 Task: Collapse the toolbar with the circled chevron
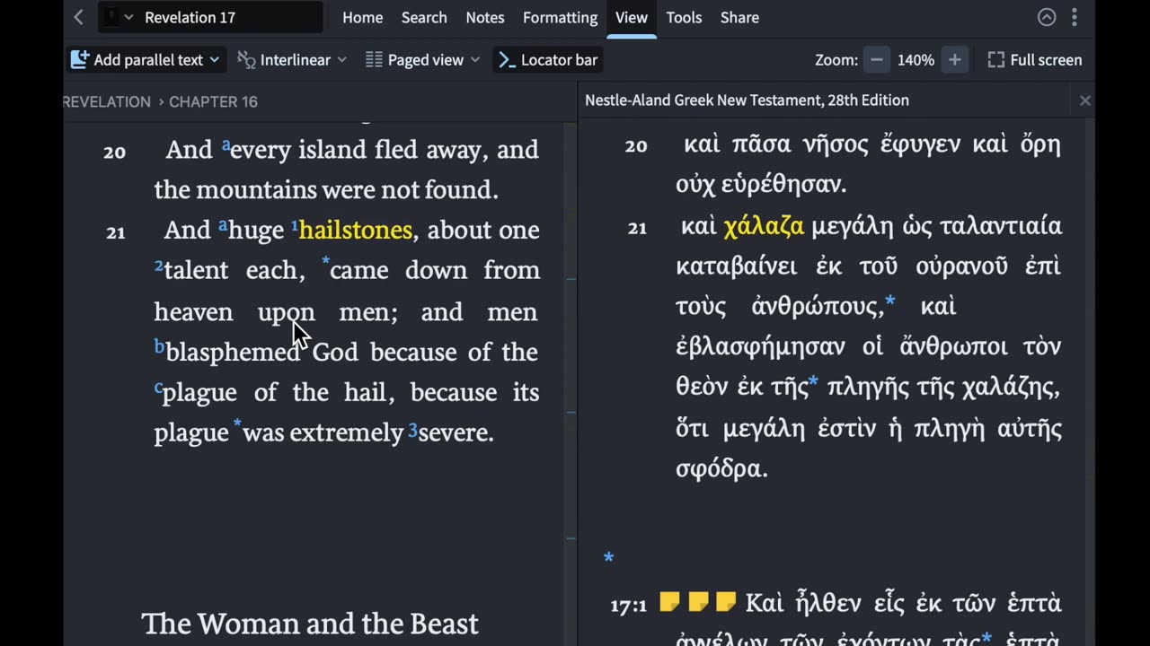point(1047,17)
